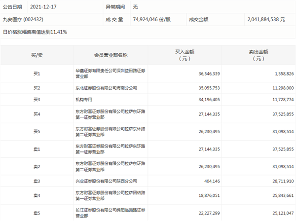The height and width of the screenshot is (221, 296).
Task: Click 27,144,335 in the 卖1 row
Action: pos(209,149)
